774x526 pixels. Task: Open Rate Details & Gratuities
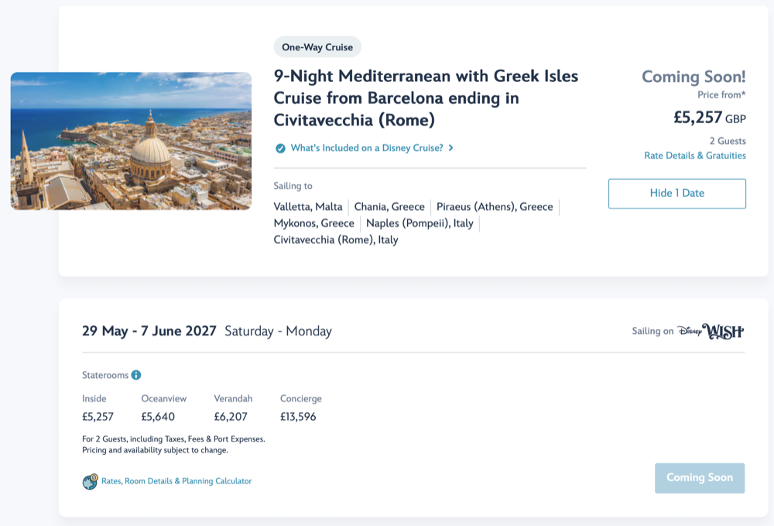[x=694, y=156]
